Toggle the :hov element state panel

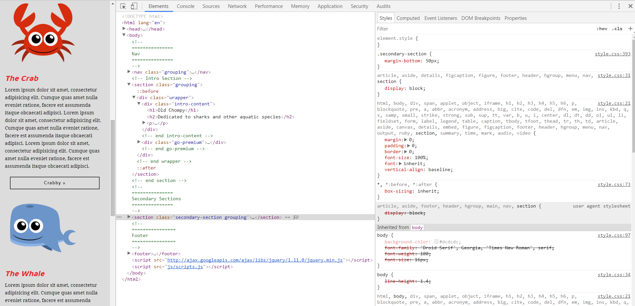pos(602,29)
